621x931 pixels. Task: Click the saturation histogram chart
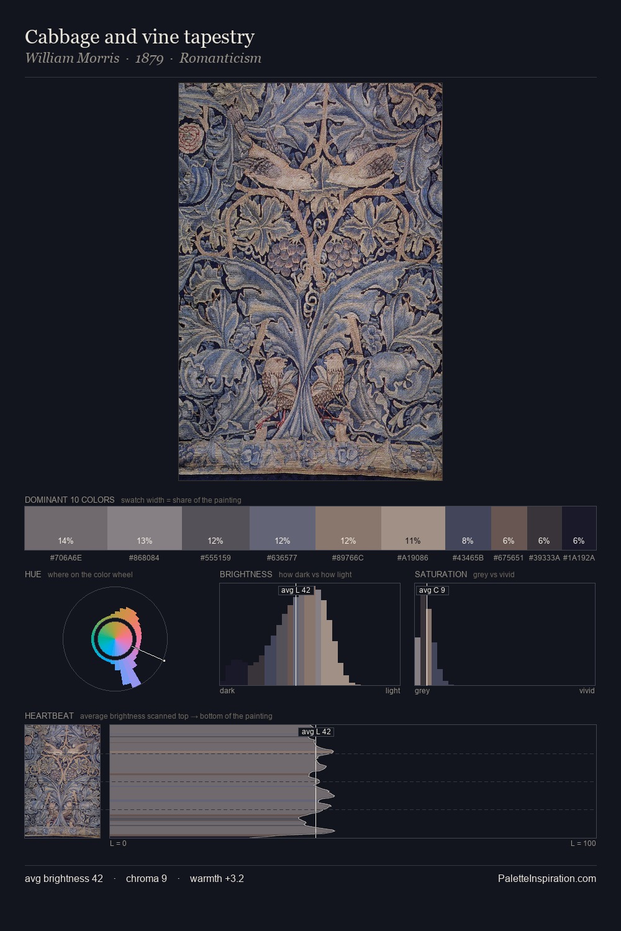point(505,634)
